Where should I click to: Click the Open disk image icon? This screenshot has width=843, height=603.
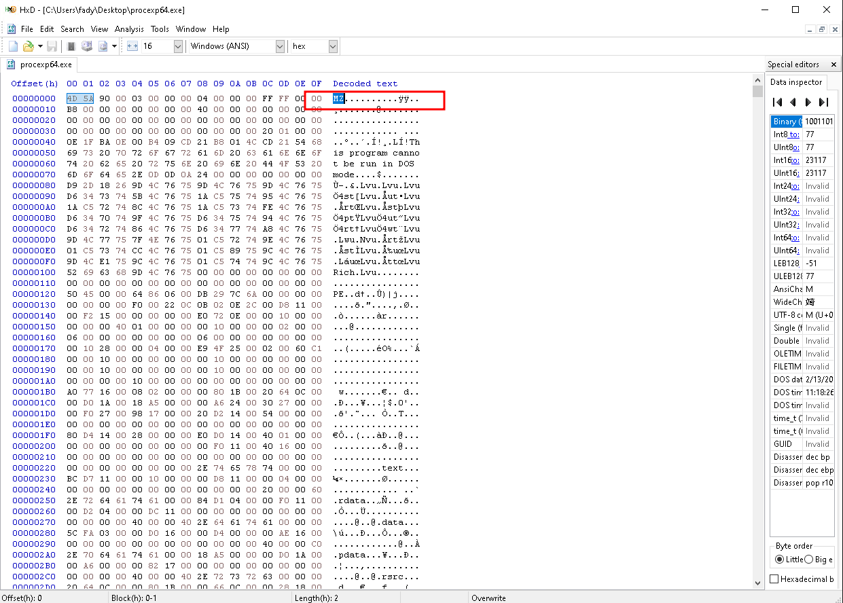[x=103, y=46]
